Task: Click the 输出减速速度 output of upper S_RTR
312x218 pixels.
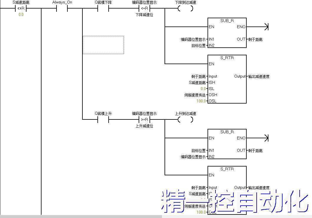Action: click(259, 76)
